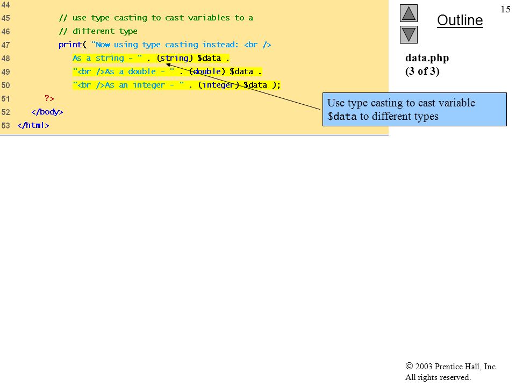This screenshot has width=516, height=387.
Task: Click the blue callout about type casting
Action: pyautogui.click(x=414, y=109)
